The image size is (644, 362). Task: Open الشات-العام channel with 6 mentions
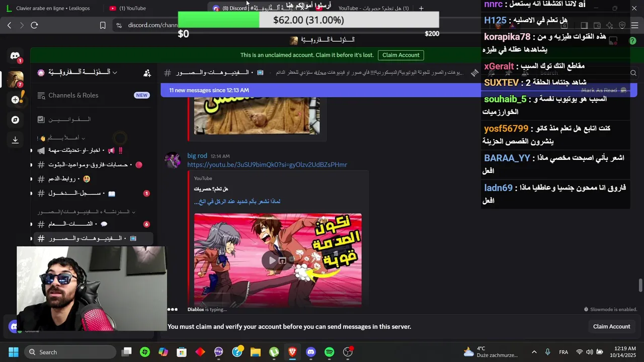93,224
